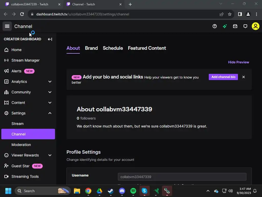Screen dimensions: 262x197
Task: Click Add channel bio button
Action: tap(223, 77)
